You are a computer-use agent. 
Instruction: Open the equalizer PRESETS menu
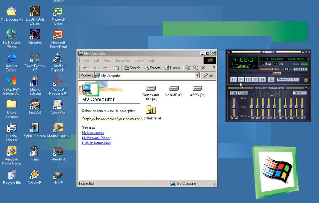click(300, 93)
